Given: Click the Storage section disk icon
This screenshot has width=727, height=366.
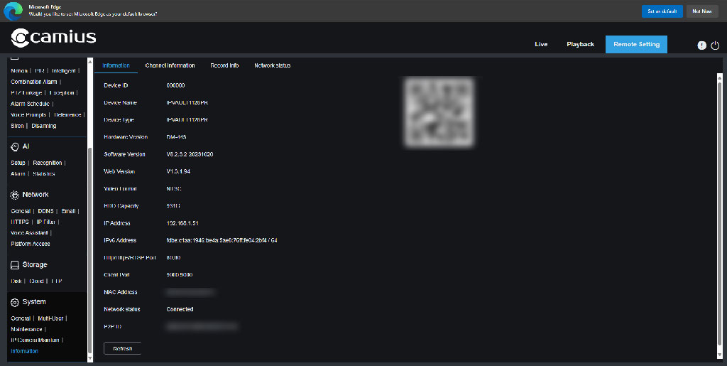Looking at the screenshot, I should [x=14, y=265].
